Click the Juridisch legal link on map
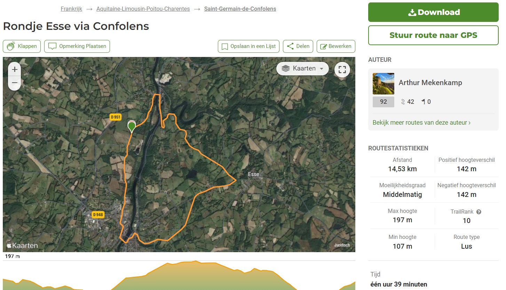The image size is (506, 290). pyautogui.click(x=342, y=245)
